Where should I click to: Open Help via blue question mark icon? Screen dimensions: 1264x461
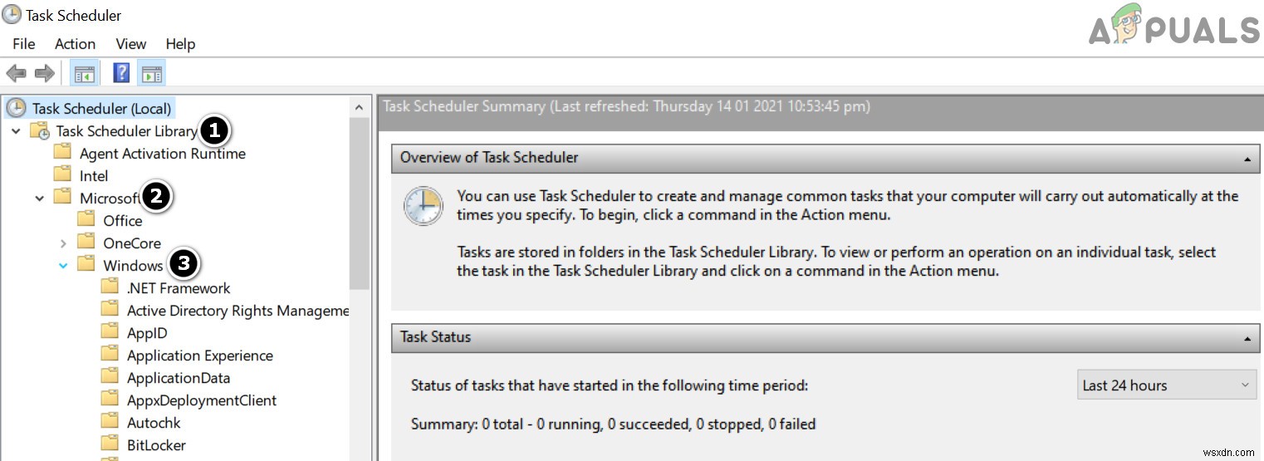pos(121,73)
